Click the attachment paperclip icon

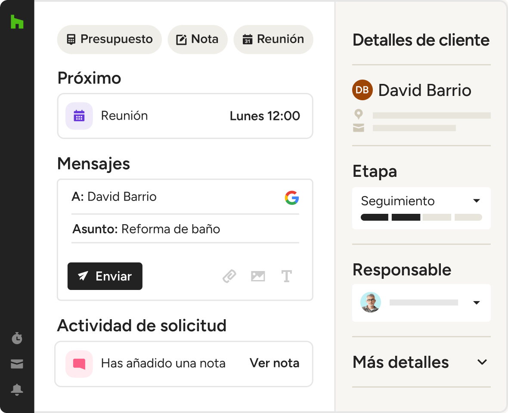(229, 276)
